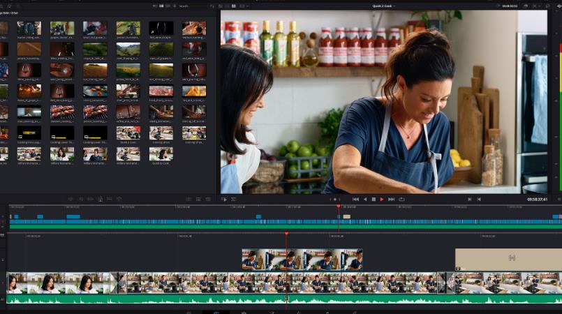Click the Append edit button
The height and width of the screenshot is (314, 562).
click(x=81, y=199)
